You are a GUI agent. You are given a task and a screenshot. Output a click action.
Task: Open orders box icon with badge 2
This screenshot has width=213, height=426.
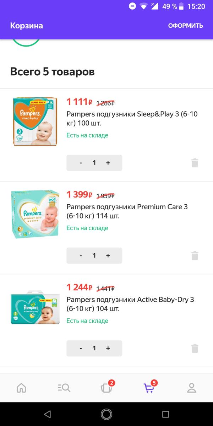107,387
